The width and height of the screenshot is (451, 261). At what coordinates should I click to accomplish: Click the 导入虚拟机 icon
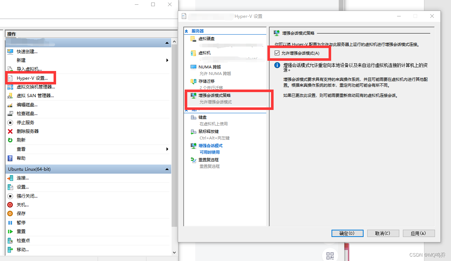10,69
